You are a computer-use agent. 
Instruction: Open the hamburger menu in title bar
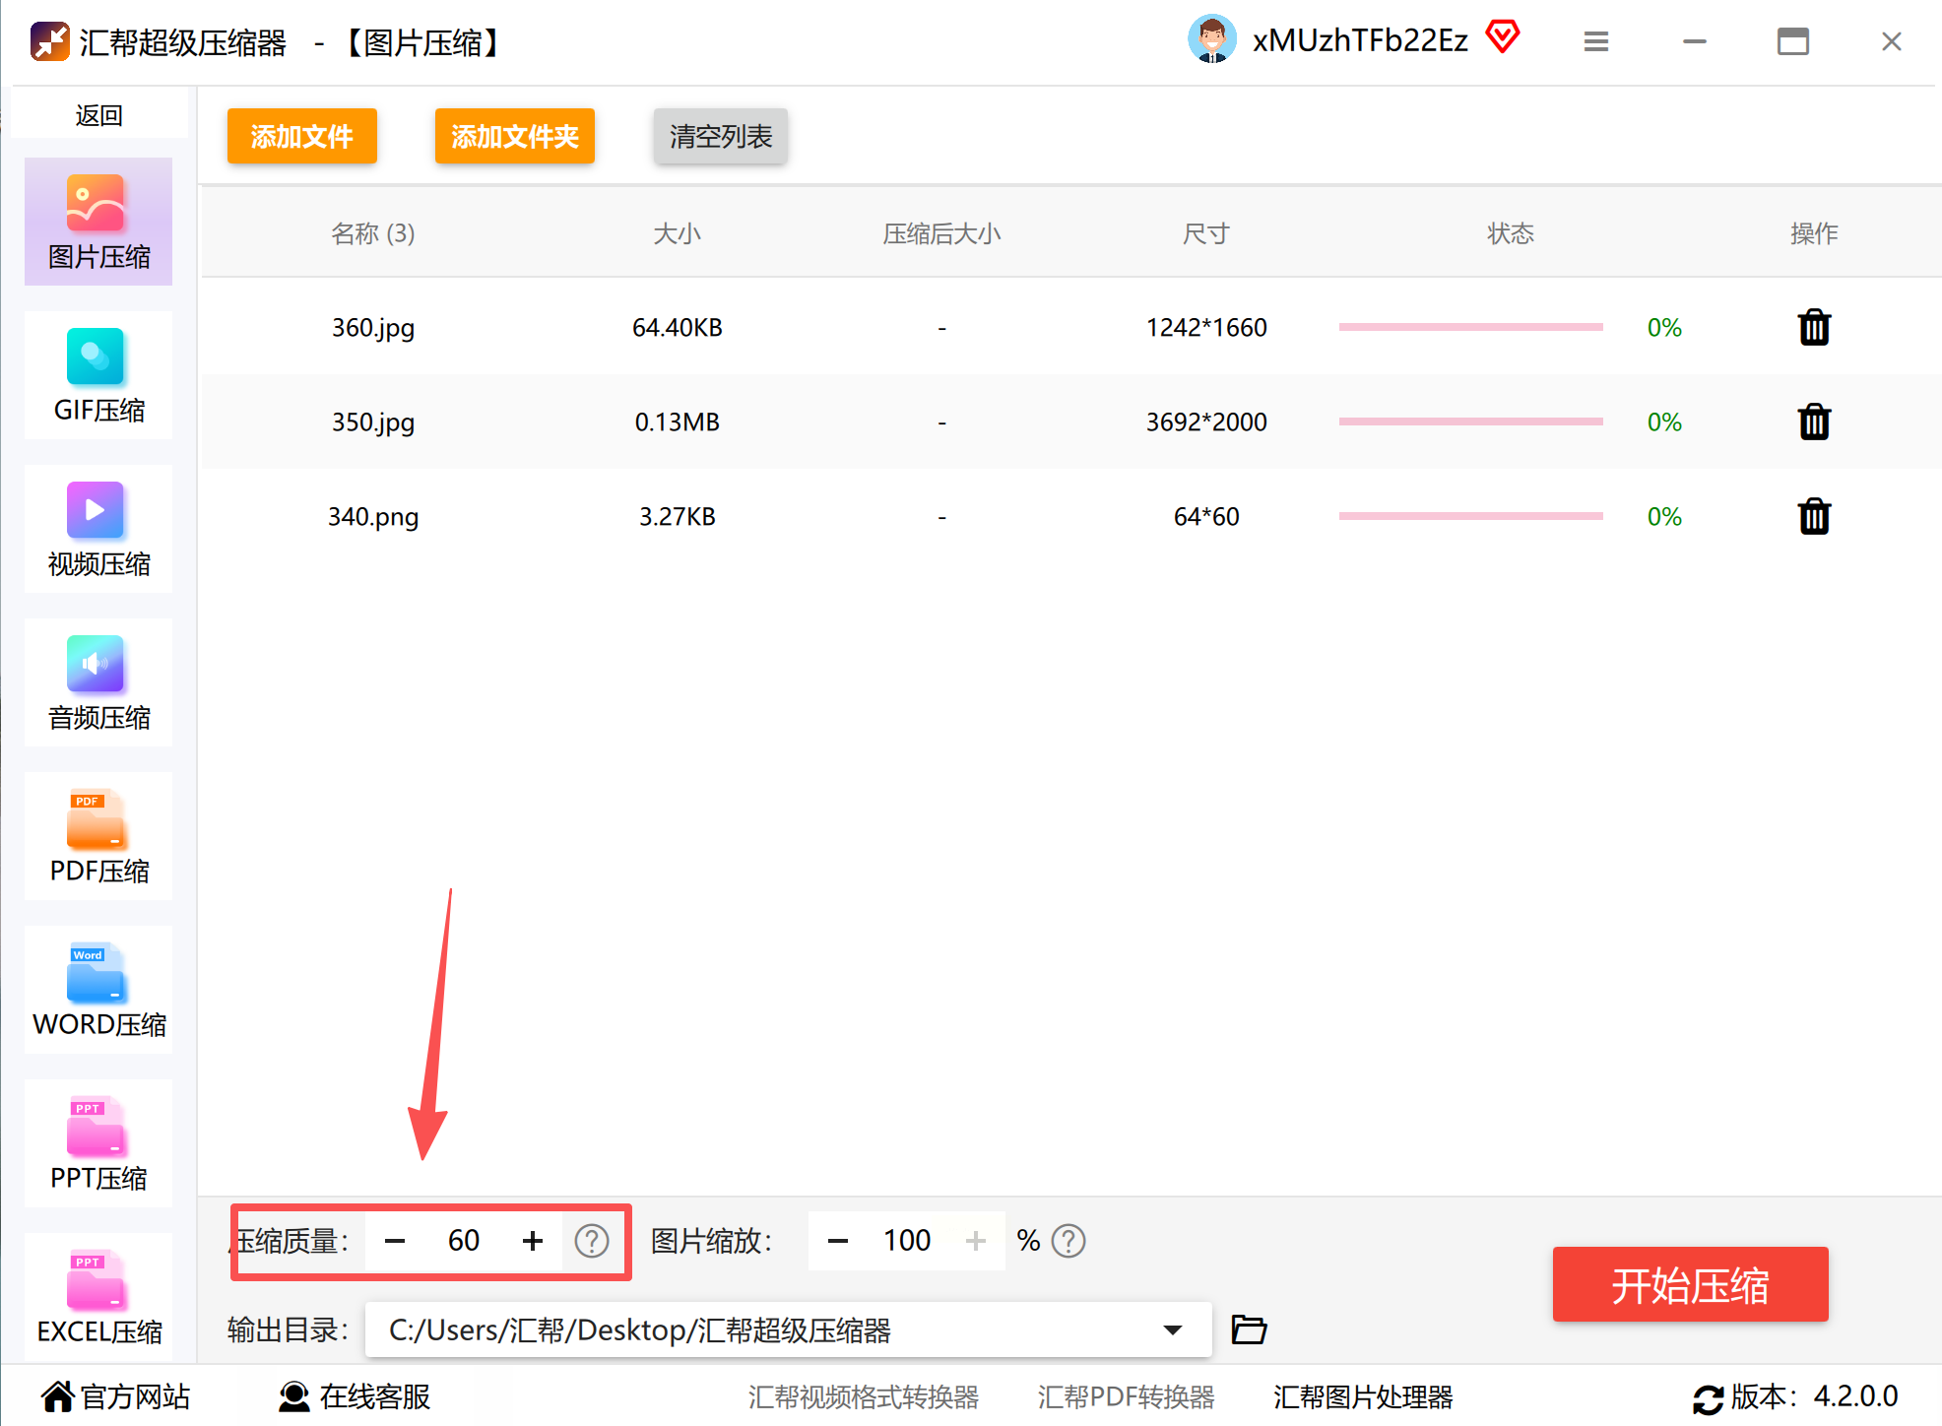point(1595,41)
